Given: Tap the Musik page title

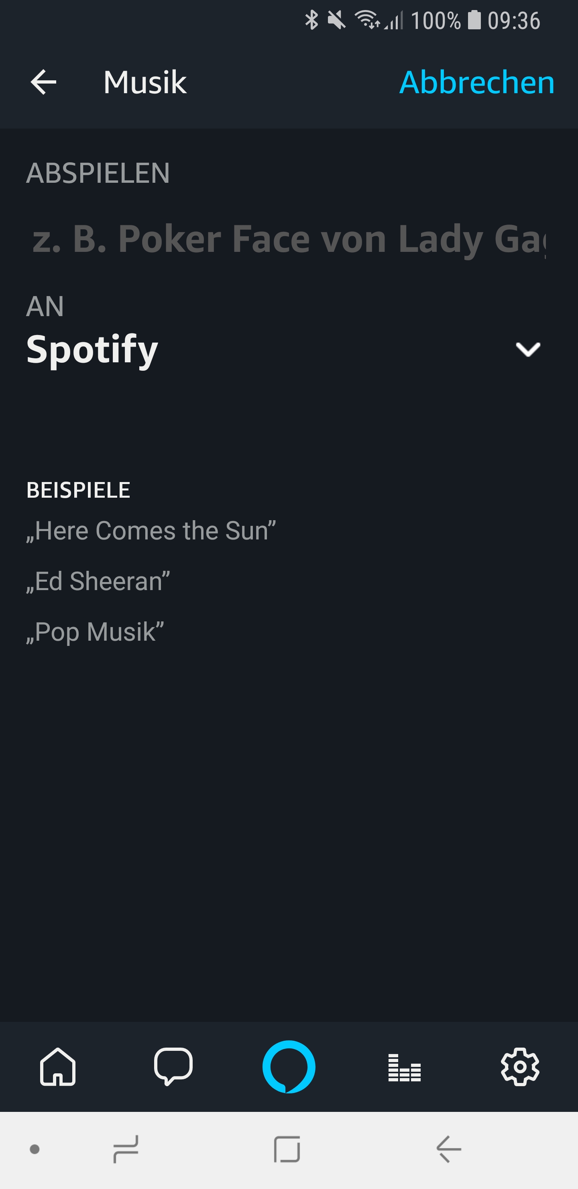Looking at the screenshot, I should tap(145, 82).
